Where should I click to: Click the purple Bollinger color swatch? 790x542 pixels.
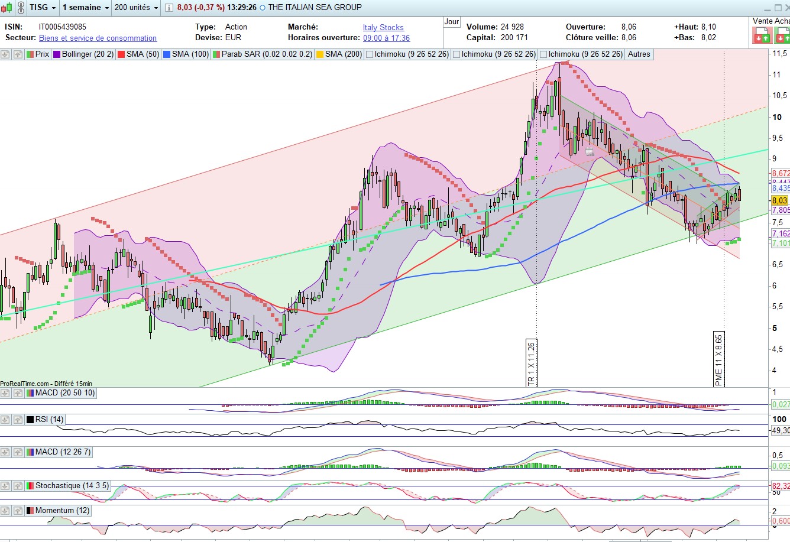[57, 54]
